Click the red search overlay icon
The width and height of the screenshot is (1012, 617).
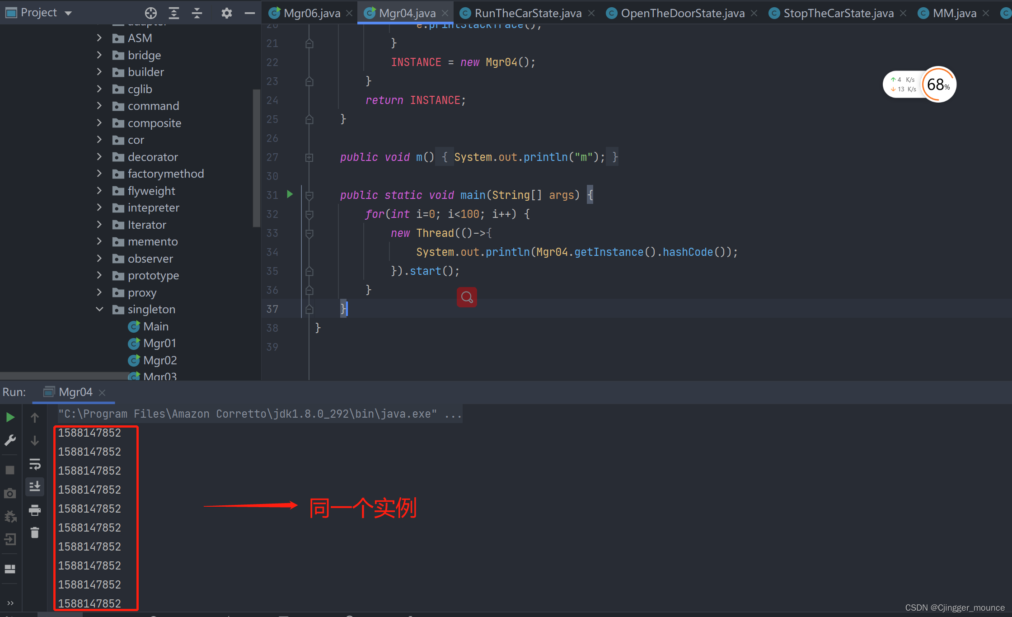point(467,297)
